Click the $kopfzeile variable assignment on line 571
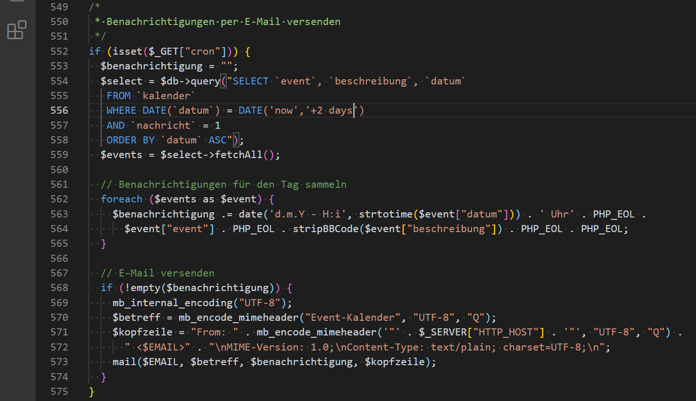This screenshot has height=401, width=696. (142, 332)
